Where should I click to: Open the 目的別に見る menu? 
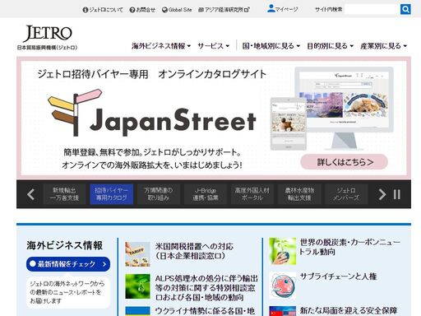point(330,46)
